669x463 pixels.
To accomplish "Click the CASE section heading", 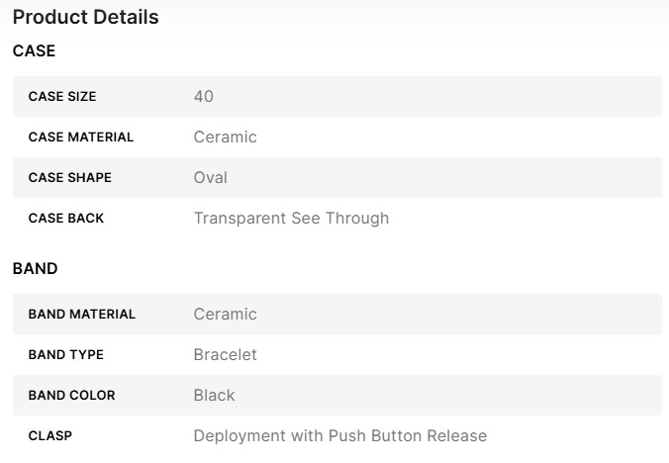I will click(x=34, y=50).
